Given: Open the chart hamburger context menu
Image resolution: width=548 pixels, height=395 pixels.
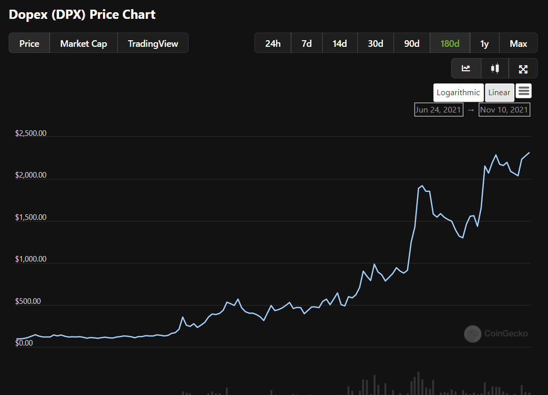Looking at the screenshot, I should (x=524, y=91).
